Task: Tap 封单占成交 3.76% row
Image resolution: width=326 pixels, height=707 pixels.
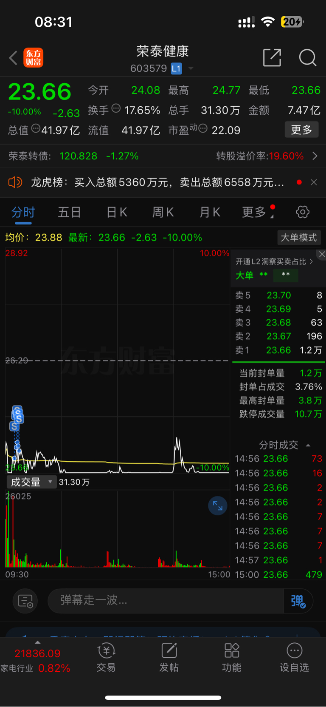Action: [x=280, y=387]
